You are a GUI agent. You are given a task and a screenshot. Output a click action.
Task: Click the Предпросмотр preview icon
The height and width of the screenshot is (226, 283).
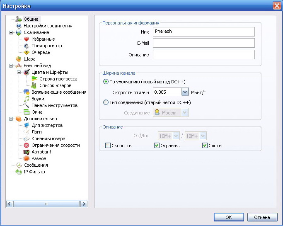[x=27, y=46]
